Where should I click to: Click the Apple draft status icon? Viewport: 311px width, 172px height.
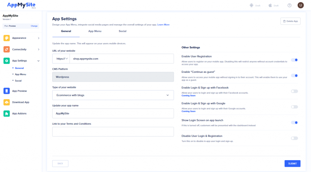click(270, 5)
